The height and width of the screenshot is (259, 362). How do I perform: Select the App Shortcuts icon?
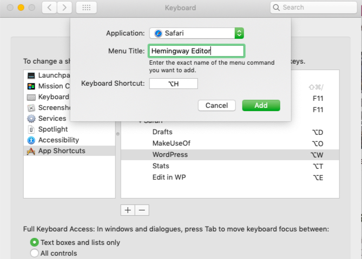31,151
